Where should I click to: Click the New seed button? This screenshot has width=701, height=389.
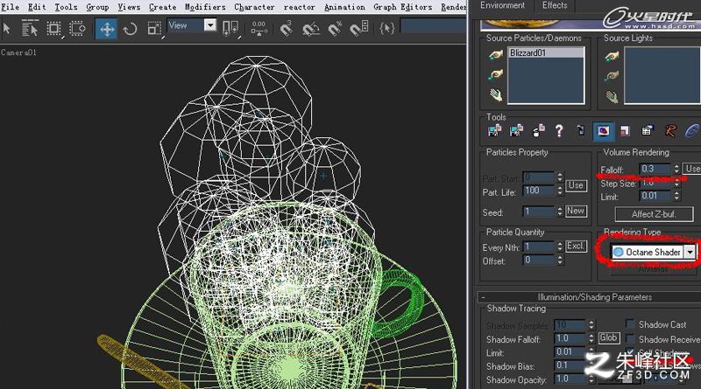click(576, 211)
